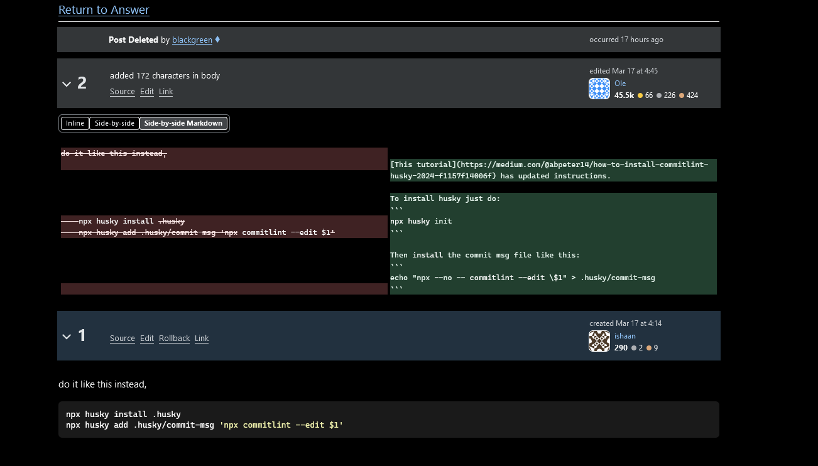Click 'edited Mar 17 at 4:45' timestamp

[x=623, y=71]
